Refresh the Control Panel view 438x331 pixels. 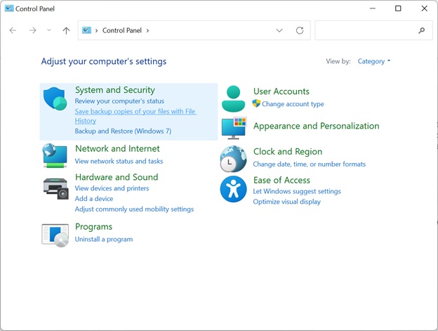(x=300, y=30)
